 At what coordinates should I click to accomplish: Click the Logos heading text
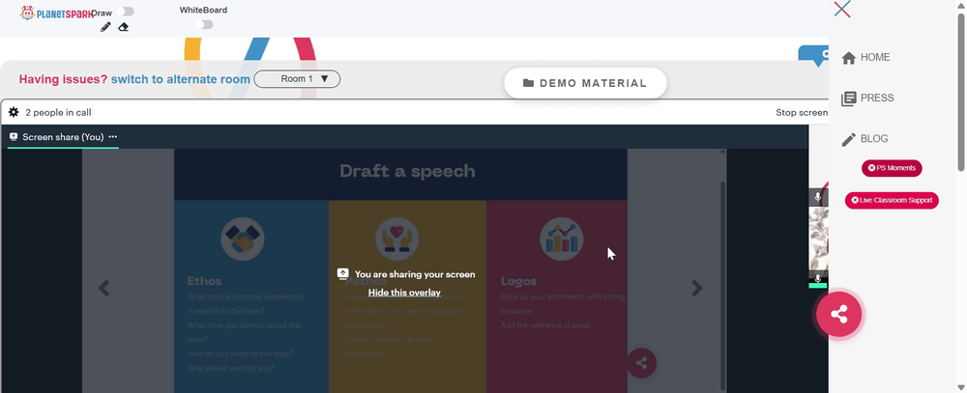tap(518, 282)
